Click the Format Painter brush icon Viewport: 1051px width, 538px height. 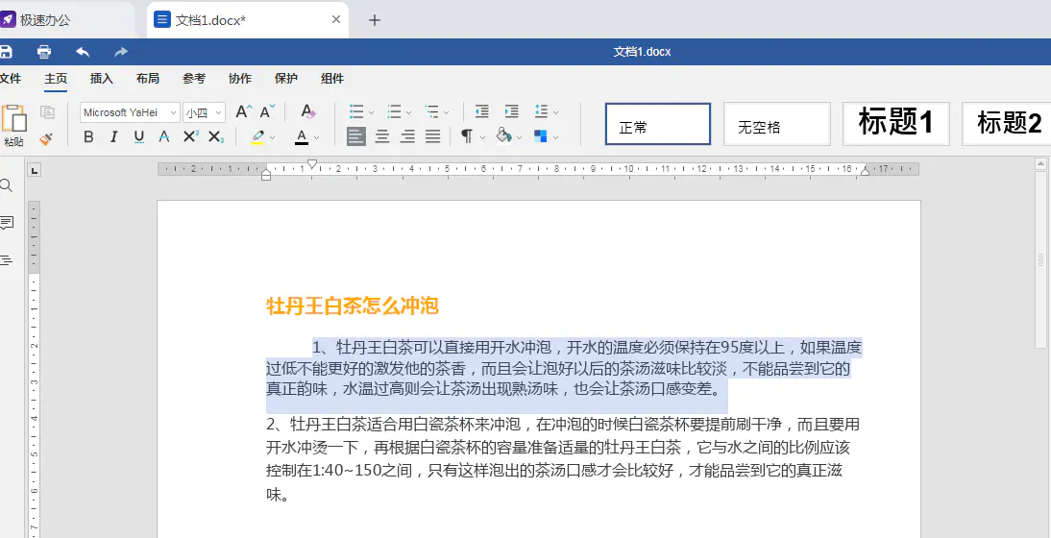click(x=46, y=138)
